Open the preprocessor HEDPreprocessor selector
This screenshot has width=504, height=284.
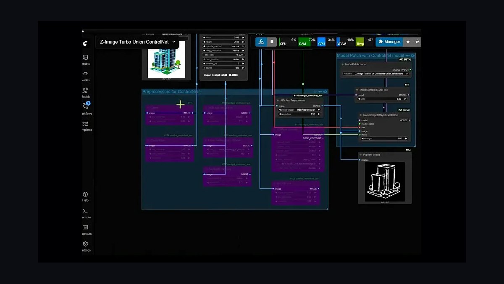click(x=299, y=110)
